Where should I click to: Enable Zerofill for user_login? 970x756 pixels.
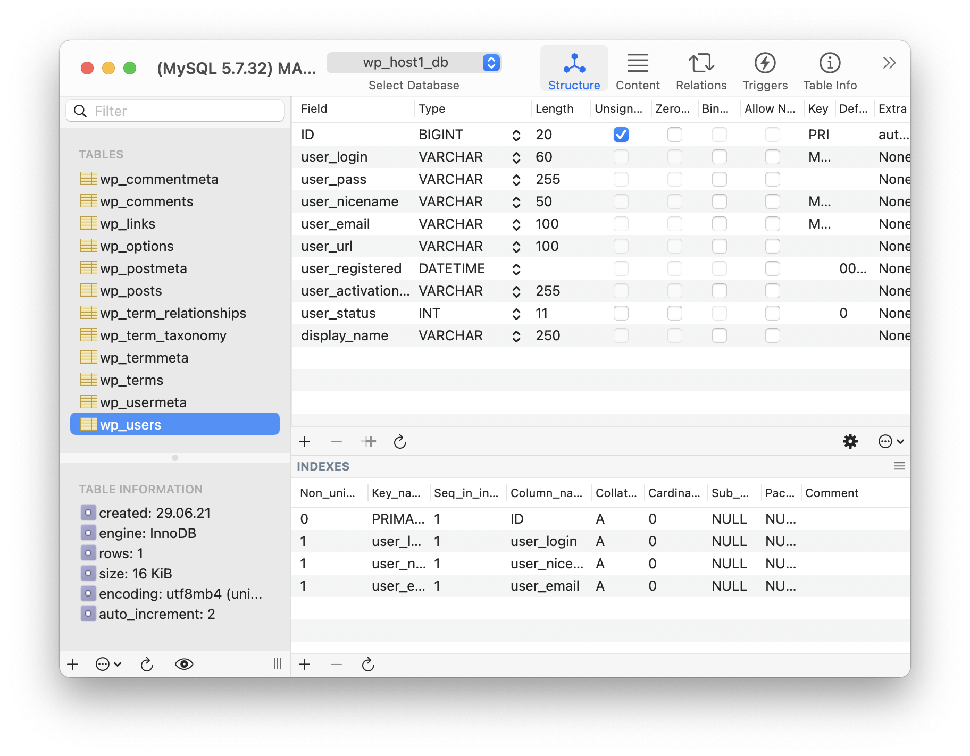(674, 157)
